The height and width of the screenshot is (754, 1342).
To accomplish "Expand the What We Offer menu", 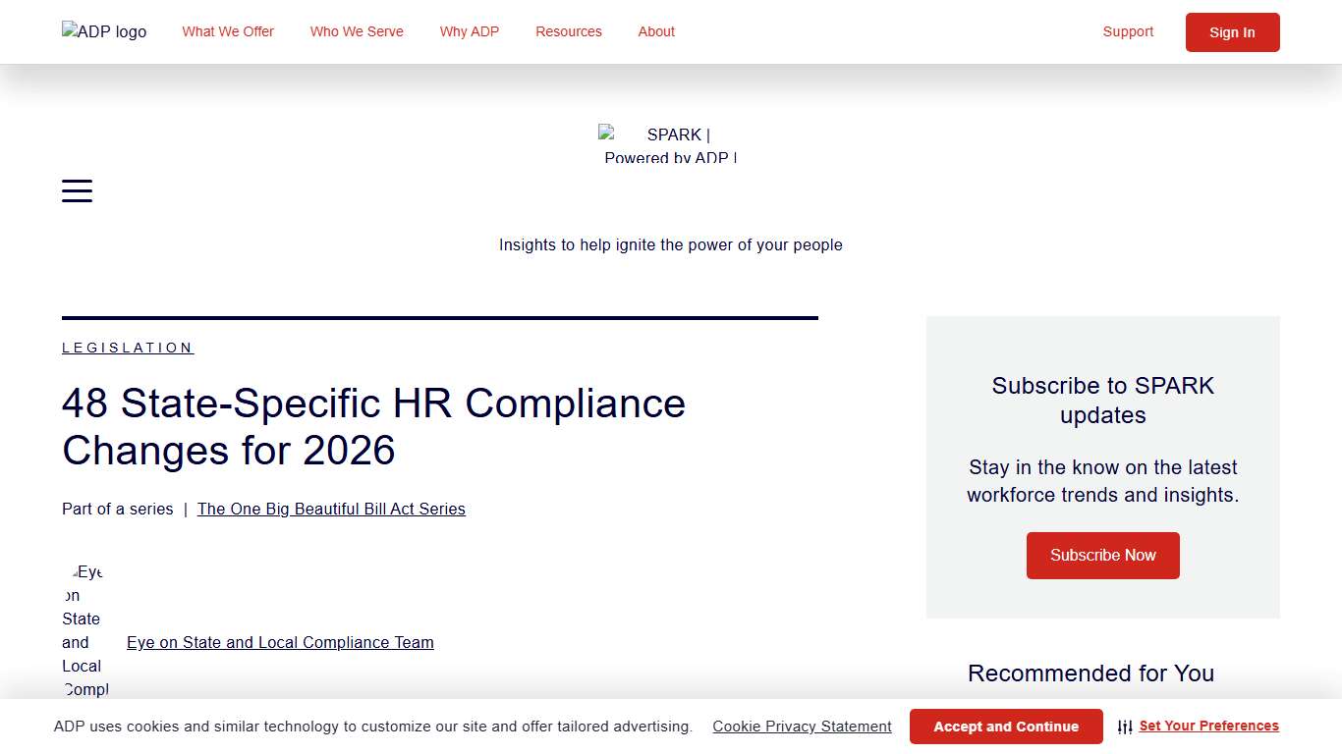I will click(x=228, y=31).
